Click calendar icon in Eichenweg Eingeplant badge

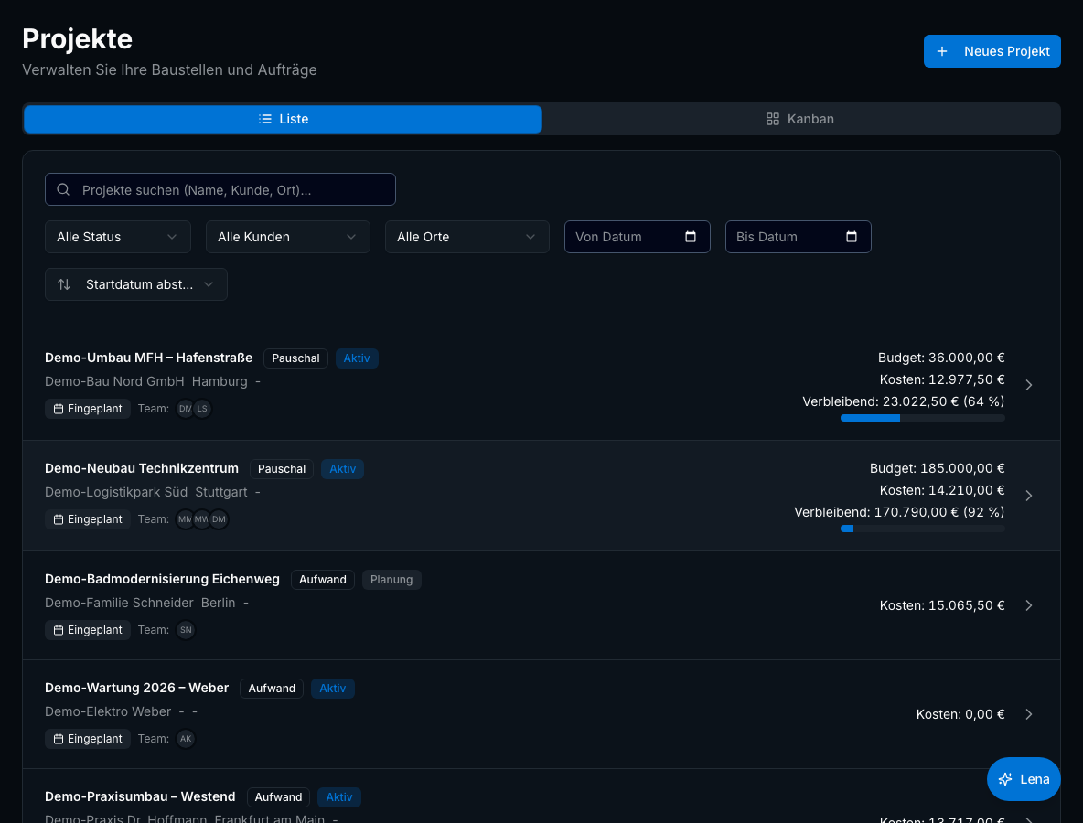(59, 630)
